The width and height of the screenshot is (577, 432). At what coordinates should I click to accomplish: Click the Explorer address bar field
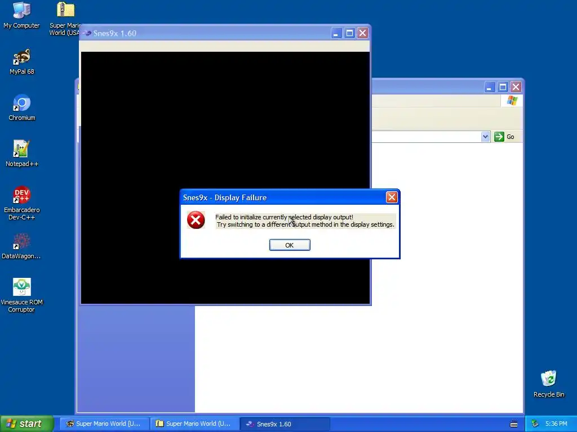tap(426, 137)
